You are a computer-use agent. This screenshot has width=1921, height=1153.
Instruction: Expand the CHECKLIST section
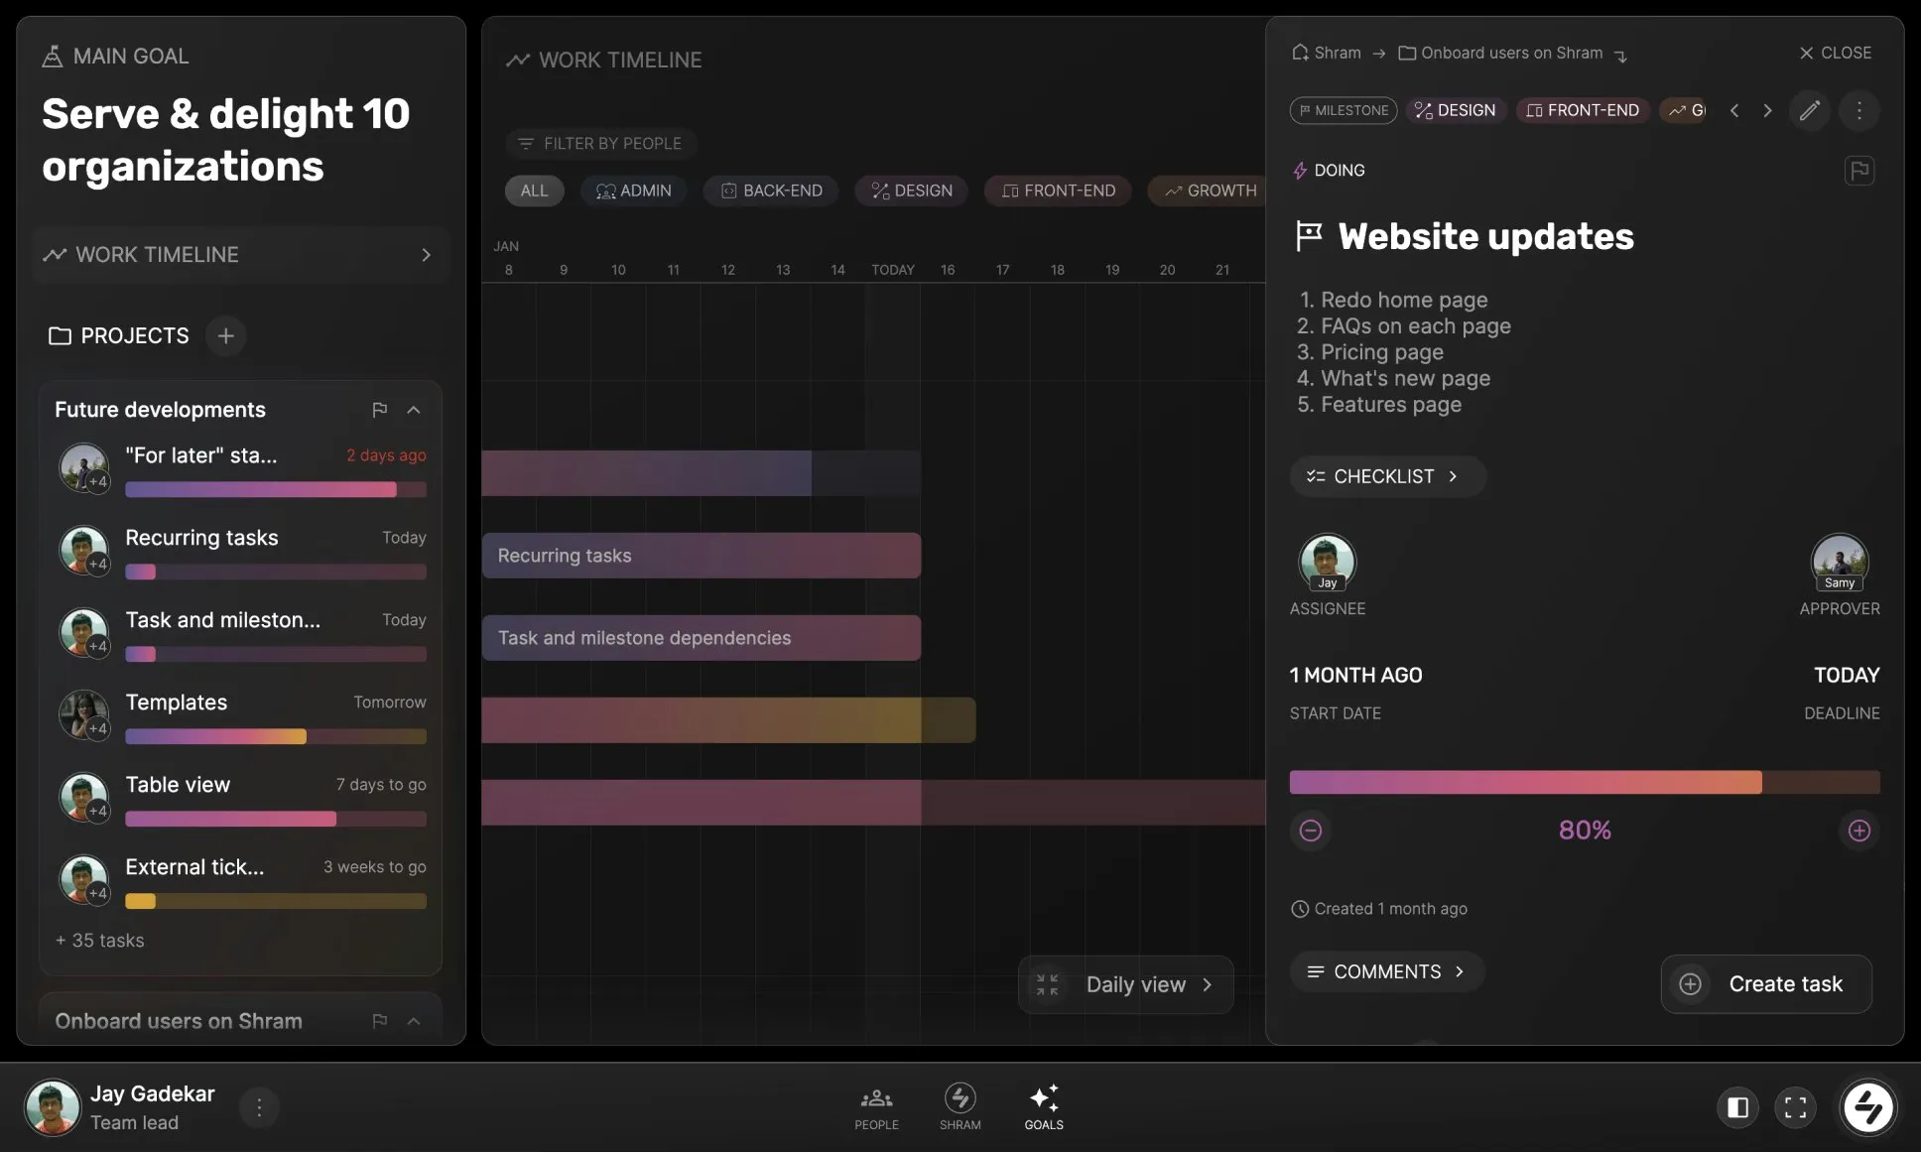pos(1385,476)
